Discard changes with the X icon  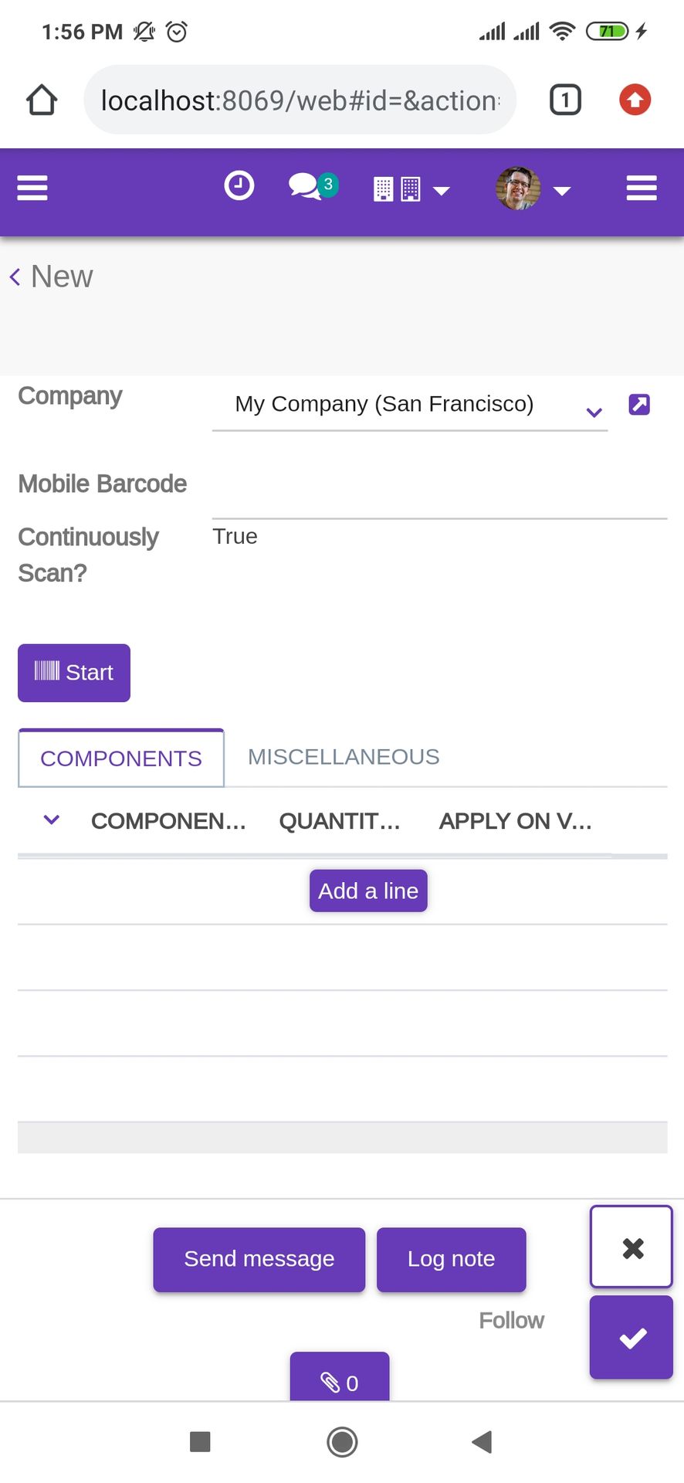pyautogui.click(x=632, y=1247)
